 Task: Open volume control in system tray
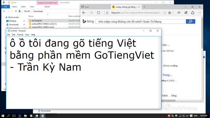click(x=187, y=116)
